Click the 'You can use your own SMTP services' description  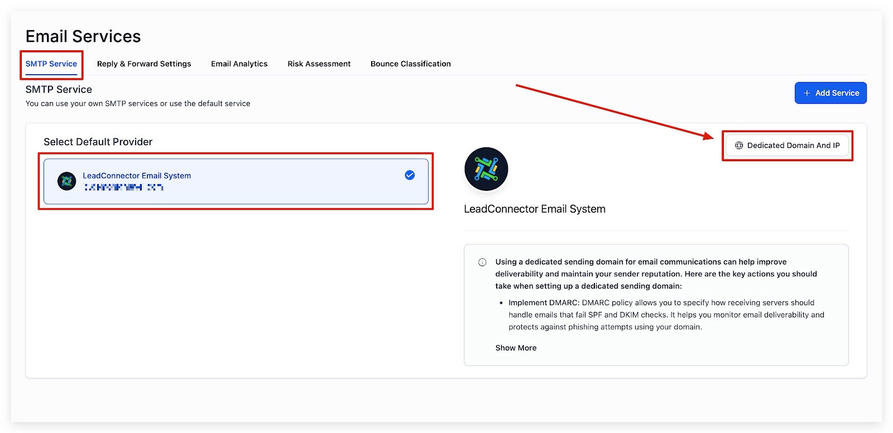point(138,104)
